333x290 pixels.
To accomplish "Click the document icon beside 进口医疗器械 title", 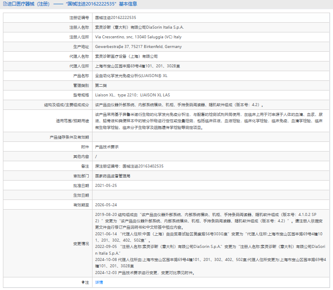I will tap(5, 4).
